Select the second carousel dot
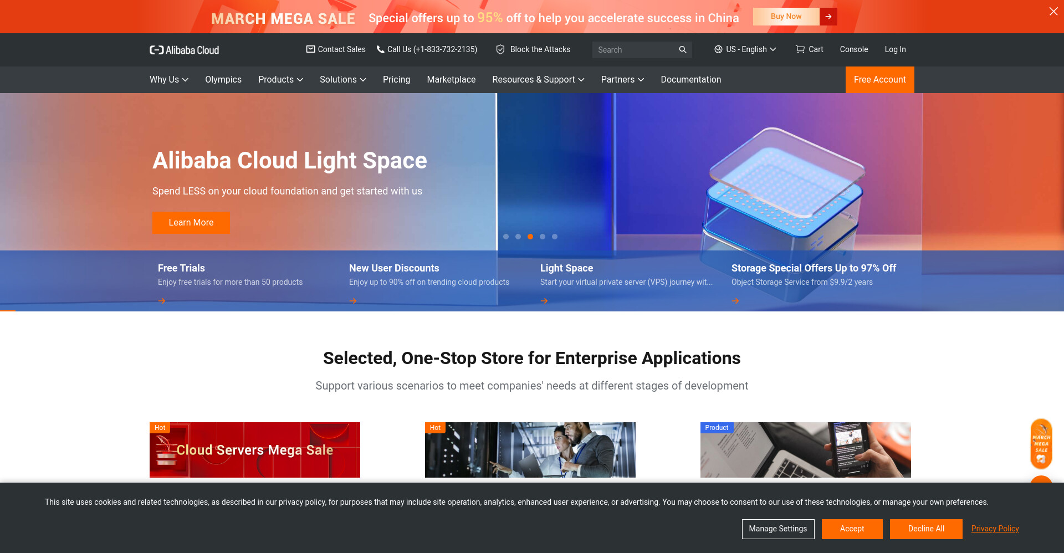 click(x=518, y=237)
